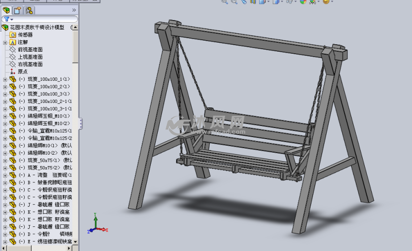Select root assembly 花园木质秋千椅设计模型

tap(37, 27)
